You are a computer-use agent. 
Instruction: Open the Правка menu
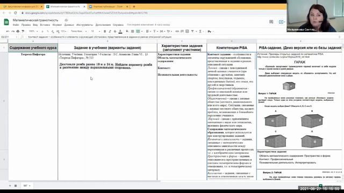click(x=26, y=25)
